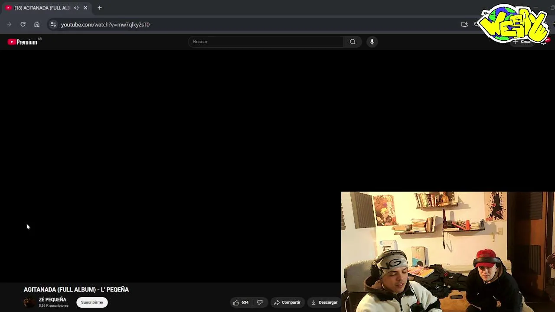555x312 pixels.
Task: Click the Descargar download button
Action: click(324, 302)
